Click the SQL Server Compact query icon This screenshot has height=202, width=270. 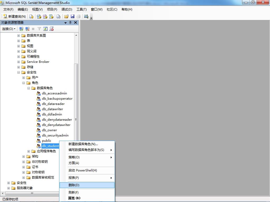click(59, 16)
